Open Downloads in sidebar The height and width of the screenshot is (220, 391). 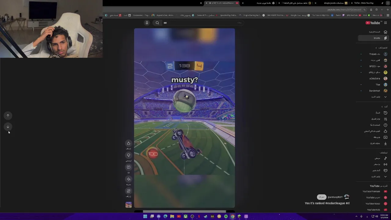point(373,143)
